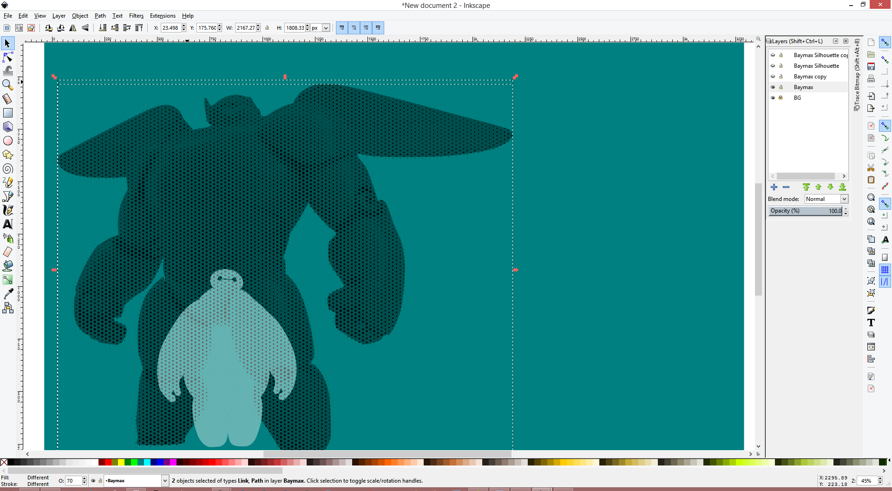Select the Ellipse circle tool
This screenshot has width=892, height=491.
click(x=7, y=141)
